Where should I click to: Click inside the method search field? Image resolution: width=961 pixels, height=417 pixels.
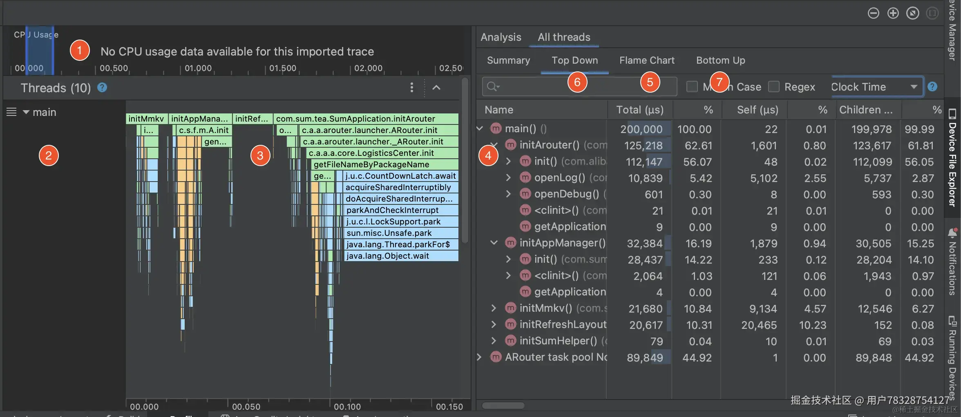579,87
